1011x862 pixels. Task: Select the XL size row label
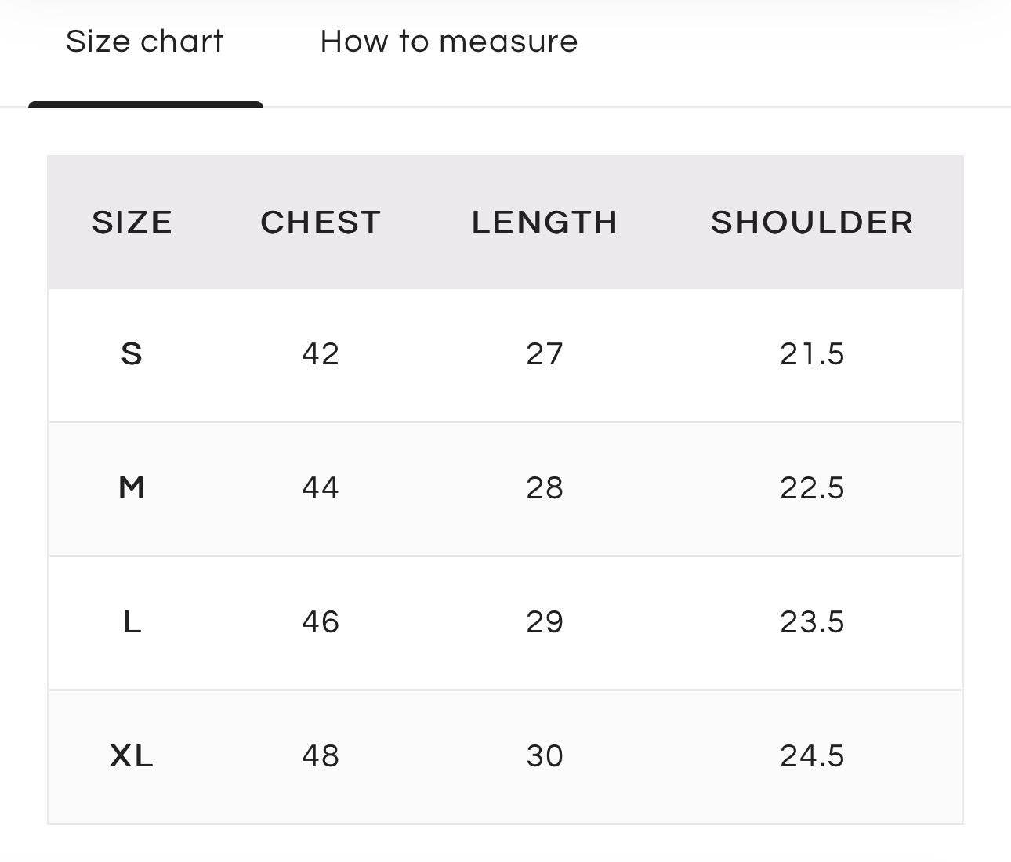point(132,756)
